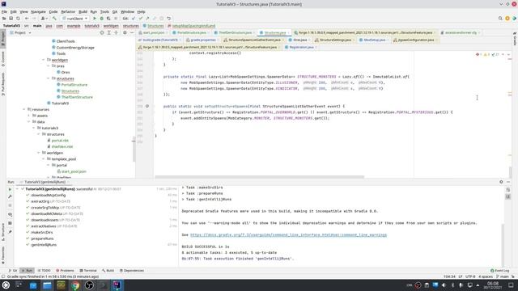Viewport: 518px width, 291px height.
Task: Run the runClient configuration with the green play icon
Action: click(x=95, y=19)
